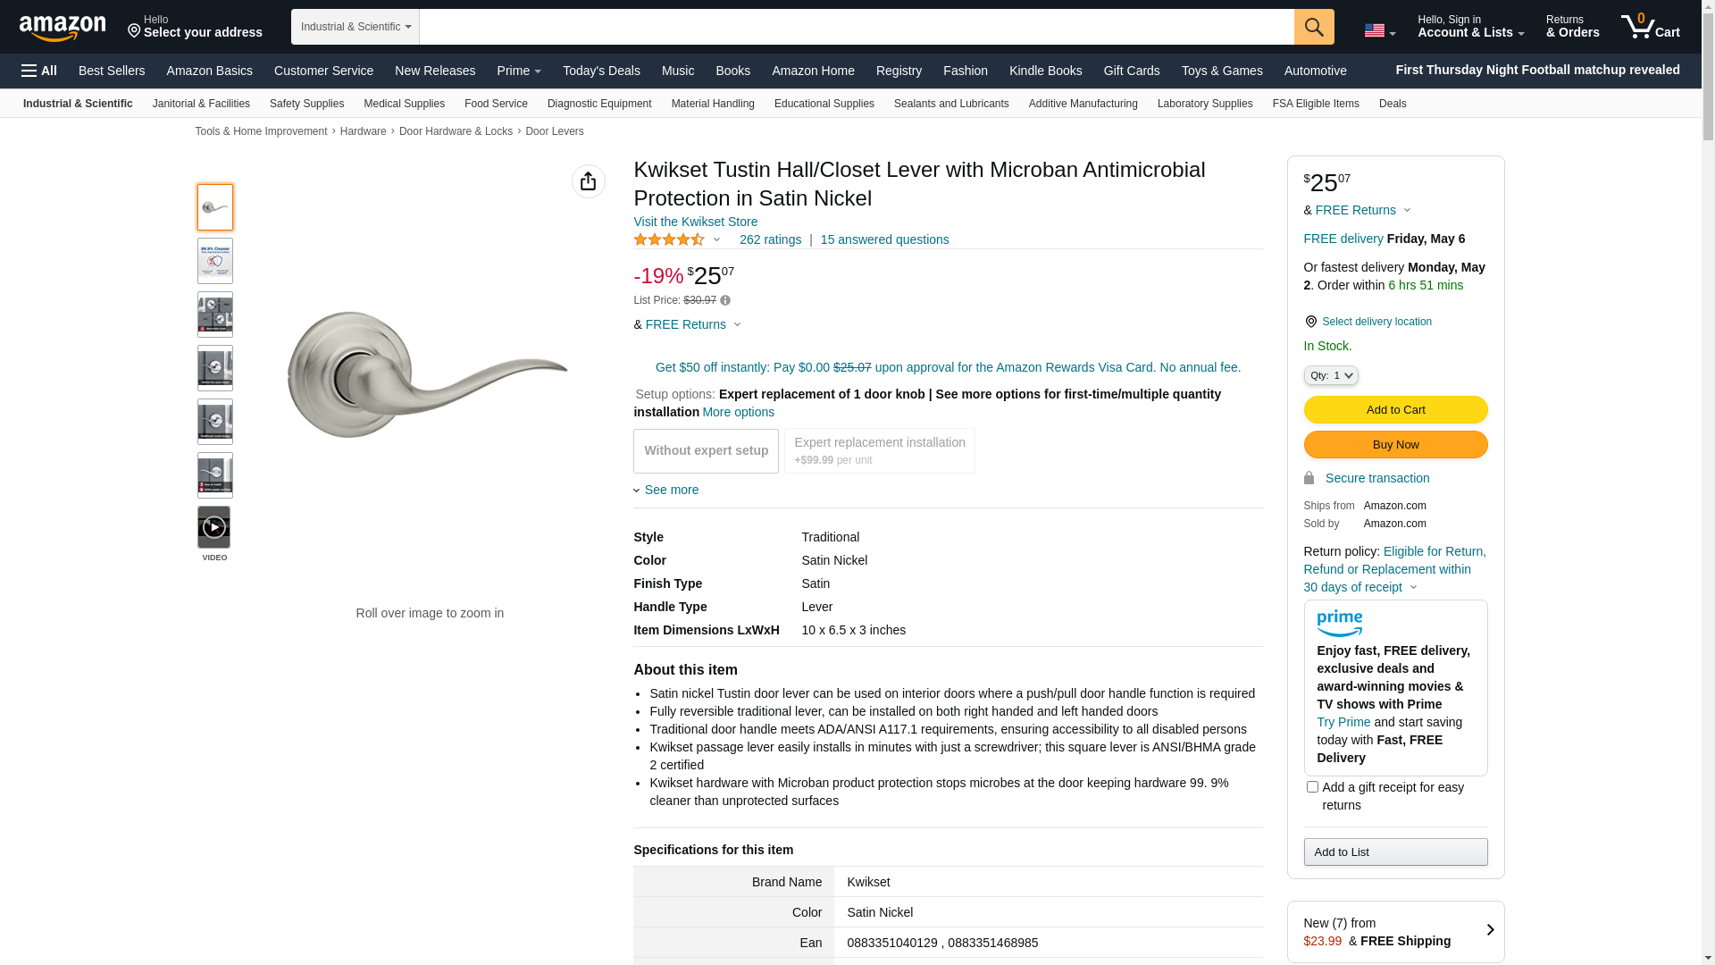Click the Add to Cart button
Viewport: 1715px width, 965px height.
click(1395, 410)
